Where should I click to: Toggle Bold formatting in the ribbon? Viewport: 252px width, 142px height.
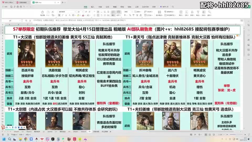coord(59,15)
